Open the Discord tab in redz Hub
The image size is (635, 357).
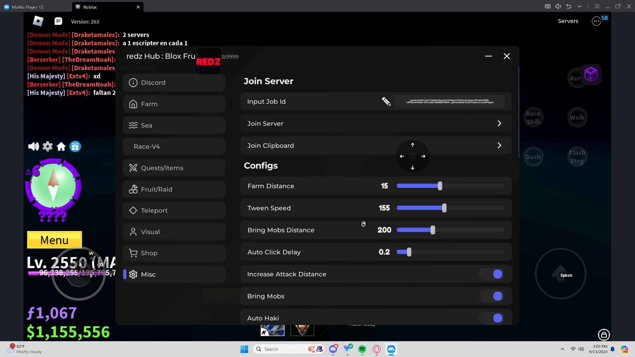tap(174, 83)
